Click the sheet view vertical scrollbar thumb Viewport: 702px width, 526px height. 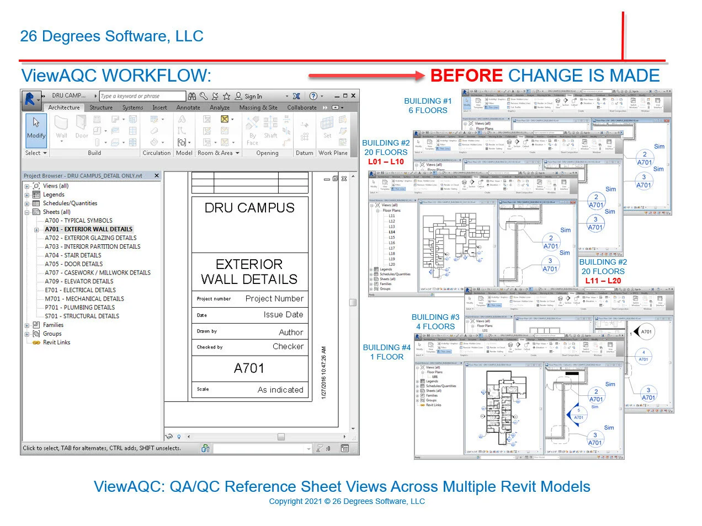353,302
